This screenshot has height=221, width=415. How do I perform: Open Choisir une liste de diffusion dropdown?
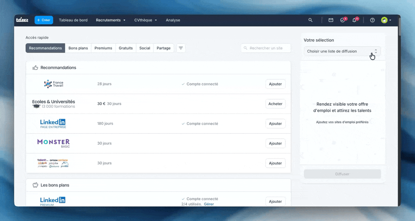(342, 51)
